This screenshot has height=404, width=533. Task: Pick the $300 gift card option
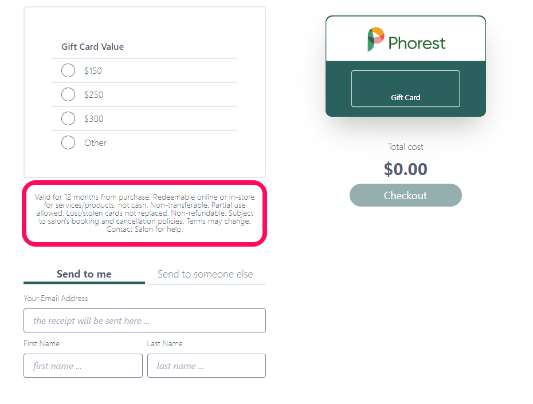point(68,118)
